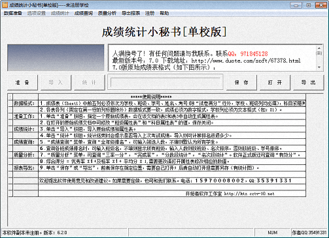Click the notice box scrollbar down arrow
This screenshot has width=329, height=238.
(x=319, y=67)
